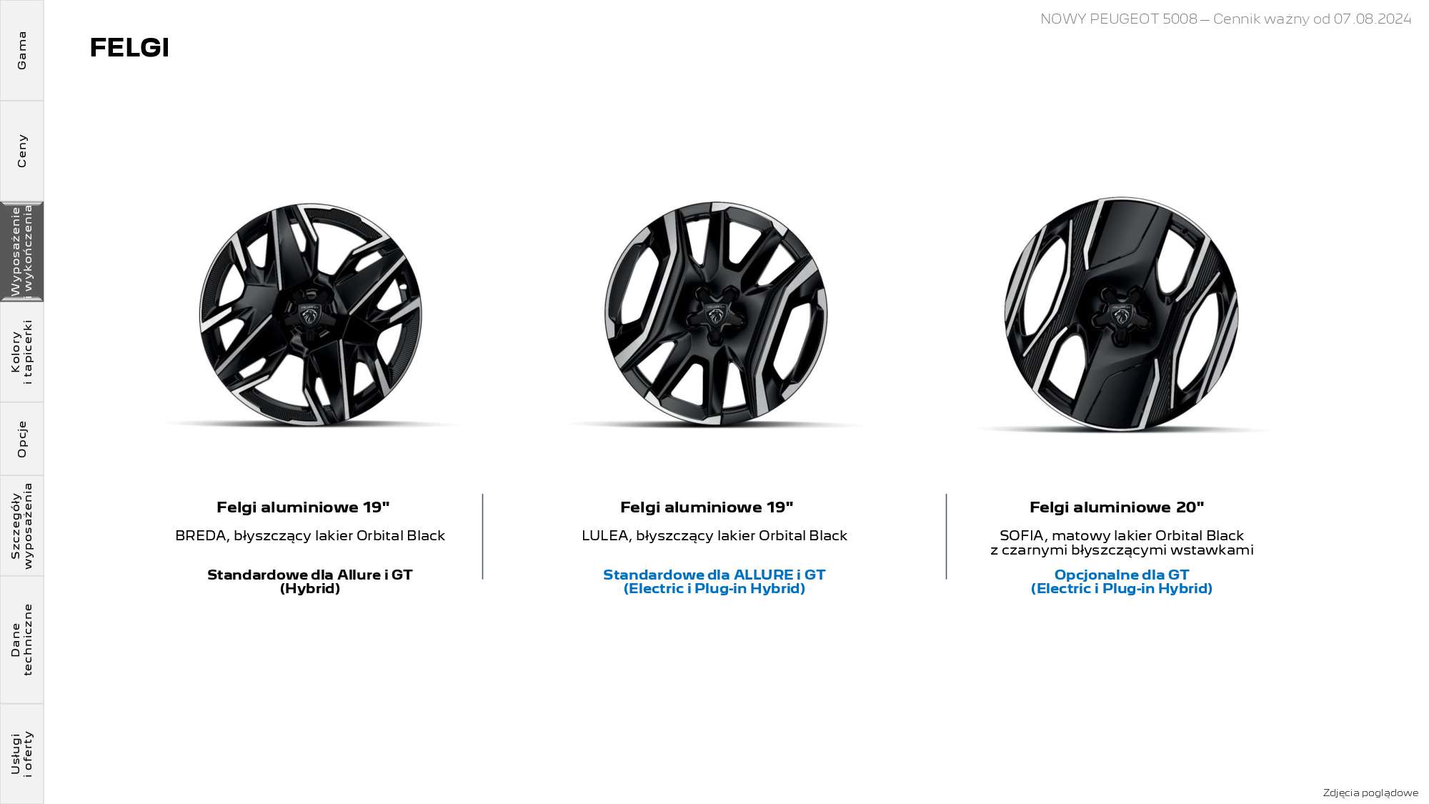1429x804 pixels.
Task: Switch to Dane techniczne tab
Action: [21, 640]
